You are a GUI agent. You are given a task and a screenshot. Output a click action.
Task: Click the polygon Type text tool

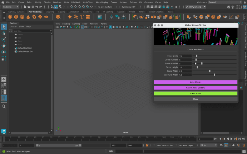click(82, 17)
